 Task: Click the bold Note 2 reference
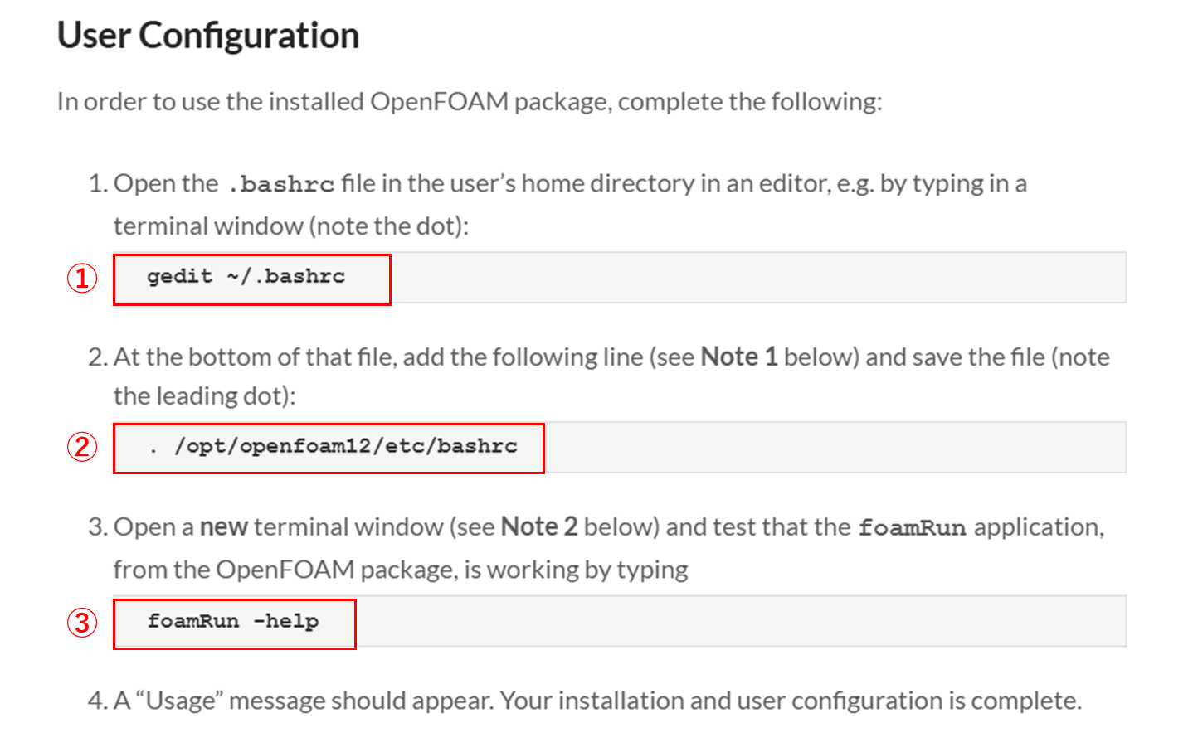pyautogui.click(x=538, y=527)
